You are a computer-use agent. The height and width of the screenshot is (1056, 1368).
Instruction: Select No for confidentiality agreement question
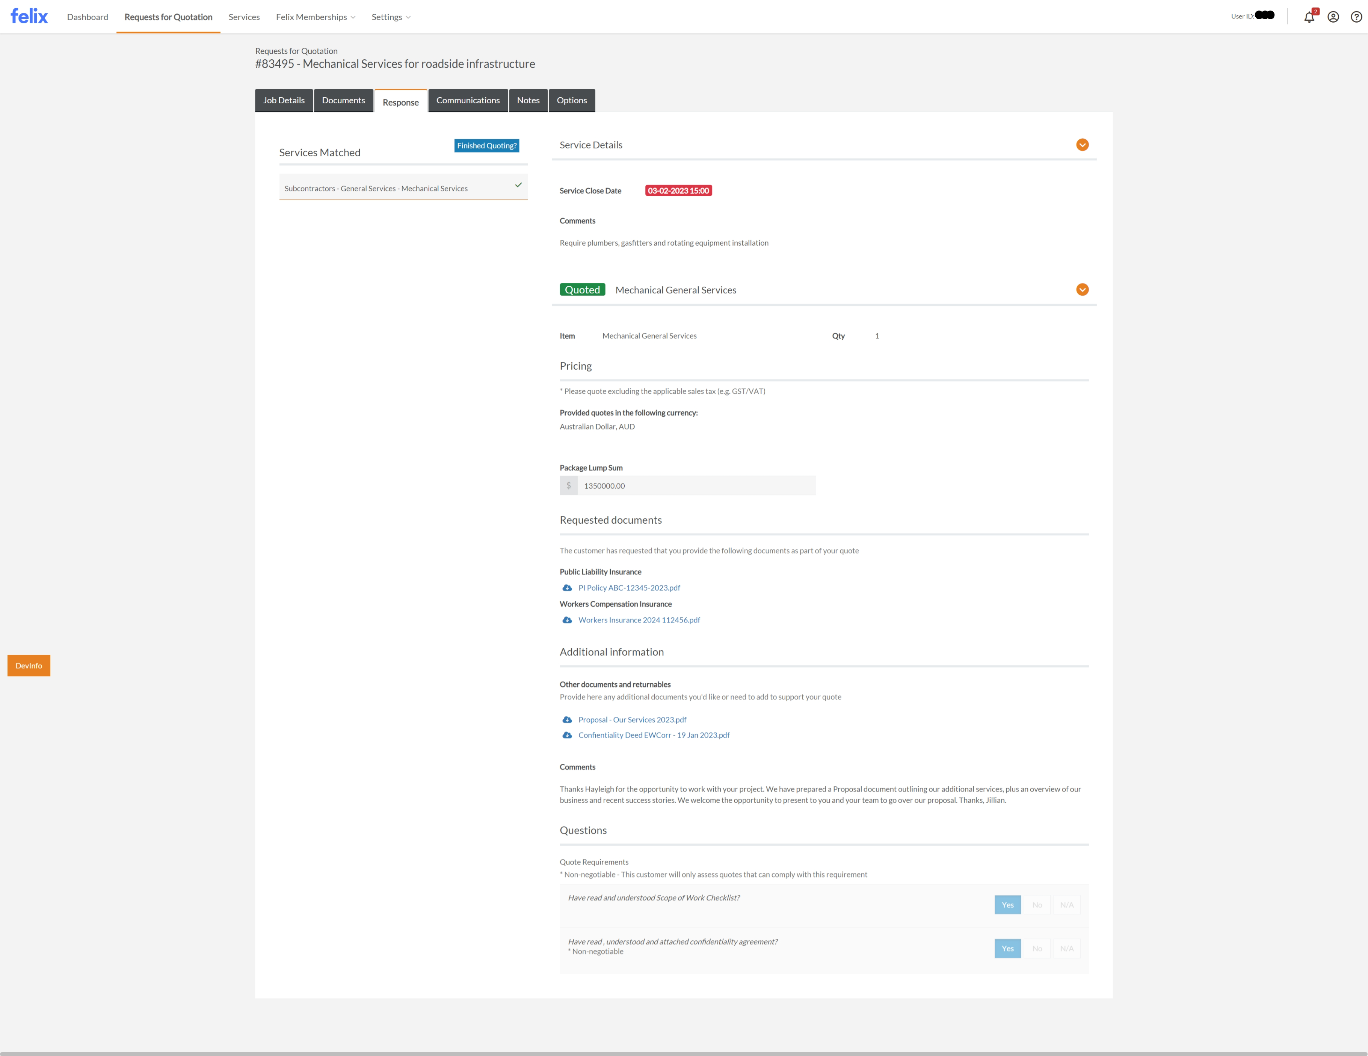[x=1037, y=948]
